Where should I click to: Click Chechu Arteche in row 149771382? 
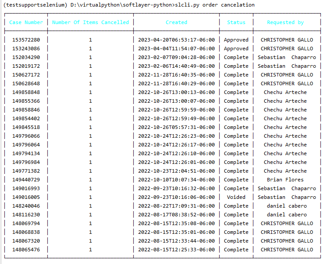285,170
